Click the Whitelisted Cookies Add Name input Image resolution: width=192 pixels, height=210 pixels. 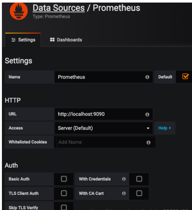(106, 142)
